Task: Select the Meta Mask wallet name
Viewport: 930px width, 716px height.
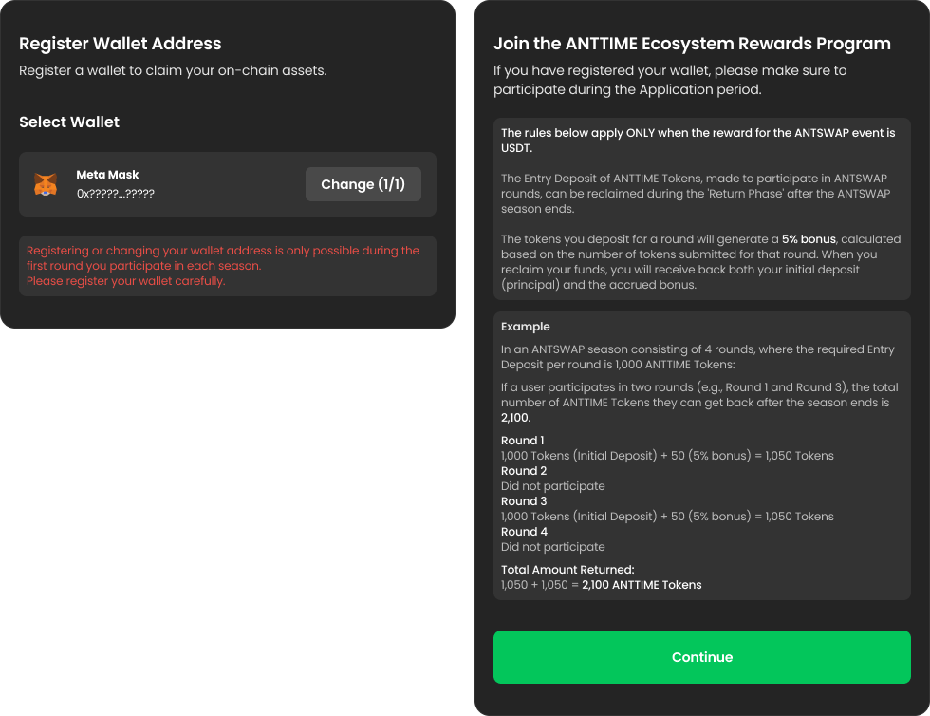Action: (107, 175)
